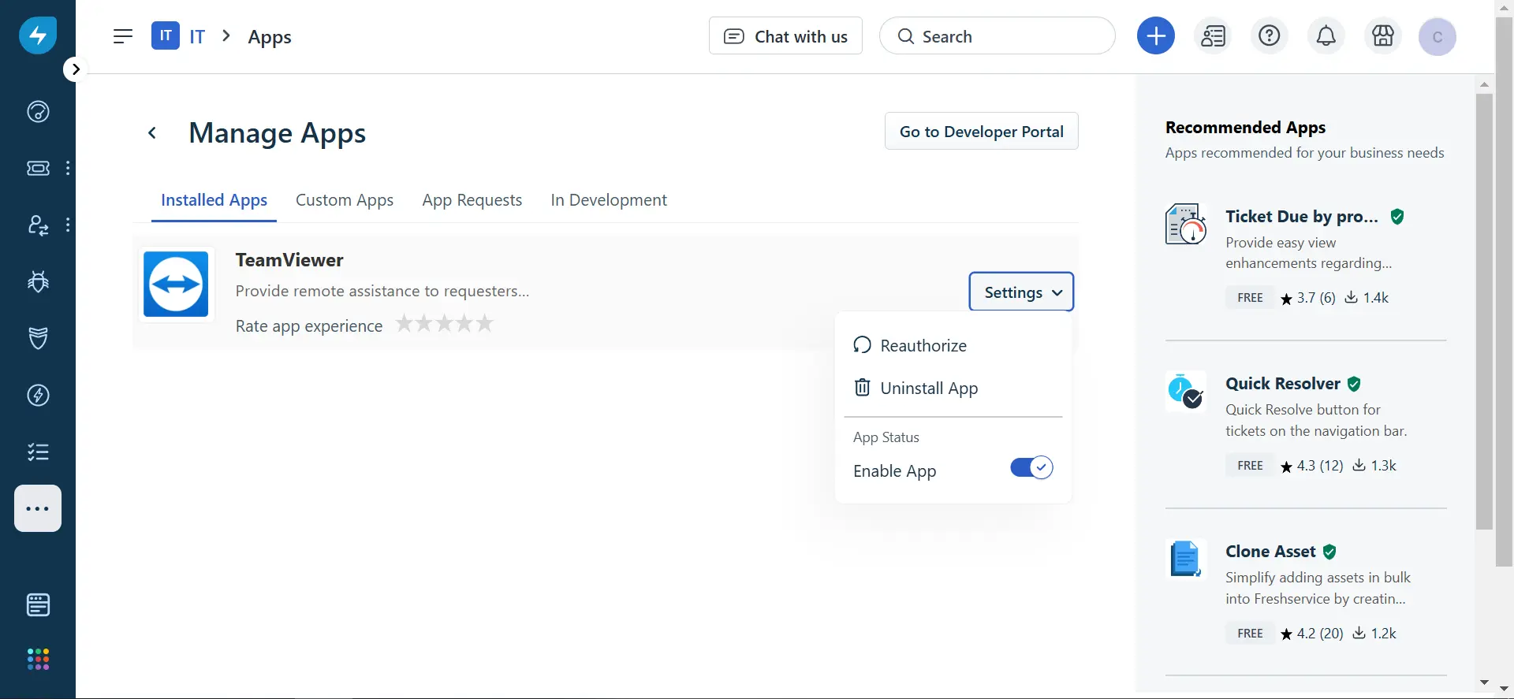Open the notifications bell
The height and width of the screenshot is (699, 1514).
[1326, 35]
